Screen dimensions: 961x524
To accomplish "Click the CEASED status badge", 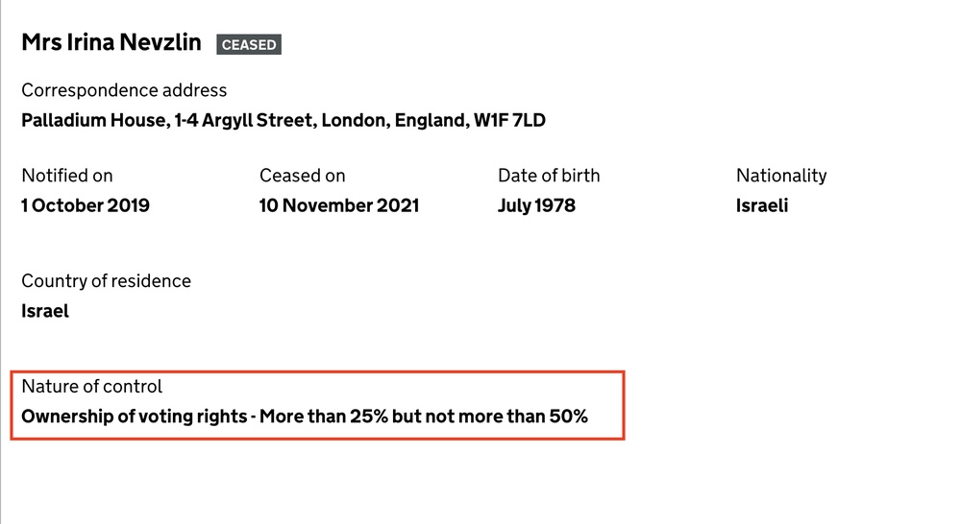I will (x=249, y=44).
